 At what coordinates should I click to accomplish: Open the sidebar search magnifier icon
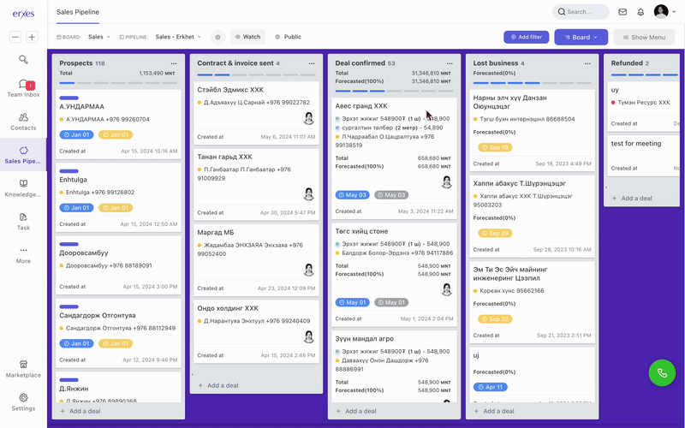click(x=23, y=59)
